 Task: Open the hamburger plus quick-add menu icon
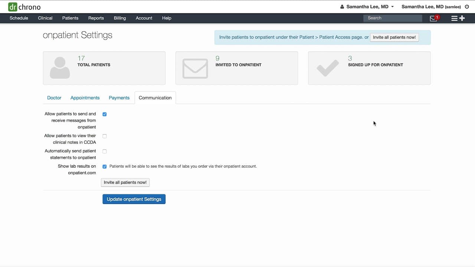coord(458,18)
